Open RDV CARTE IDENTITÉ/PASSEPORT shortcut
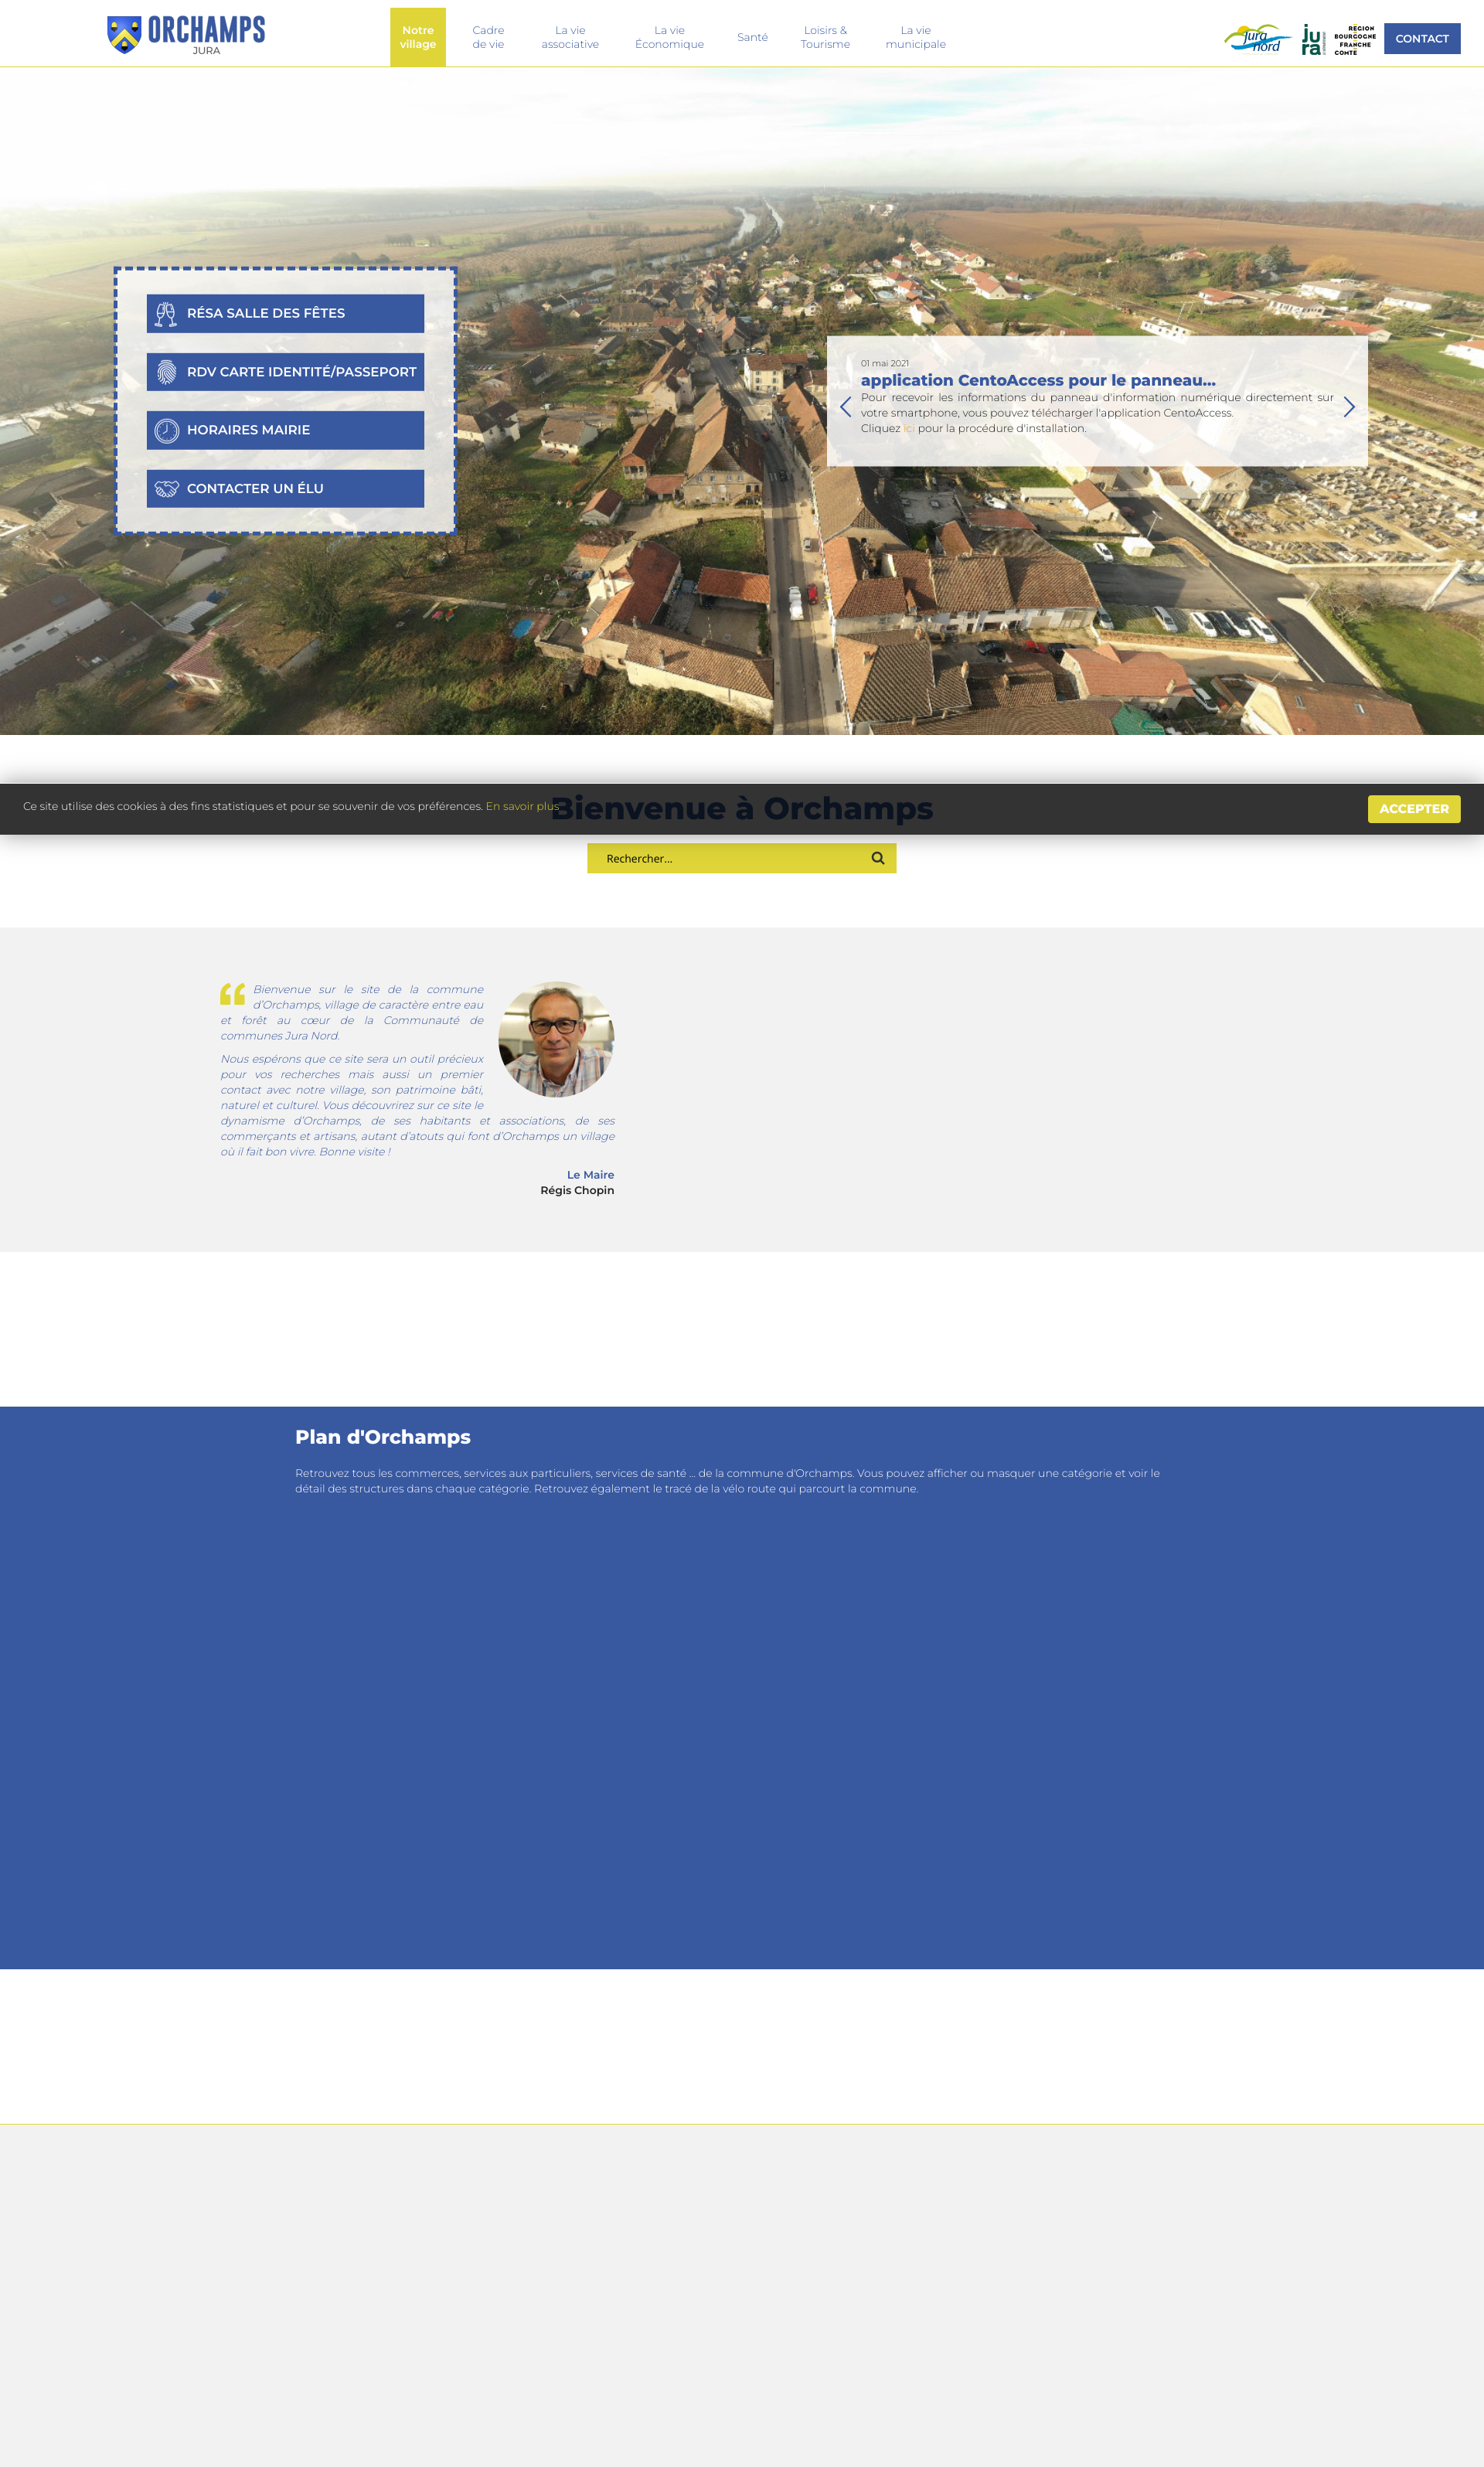 click(x=285, y=372)
